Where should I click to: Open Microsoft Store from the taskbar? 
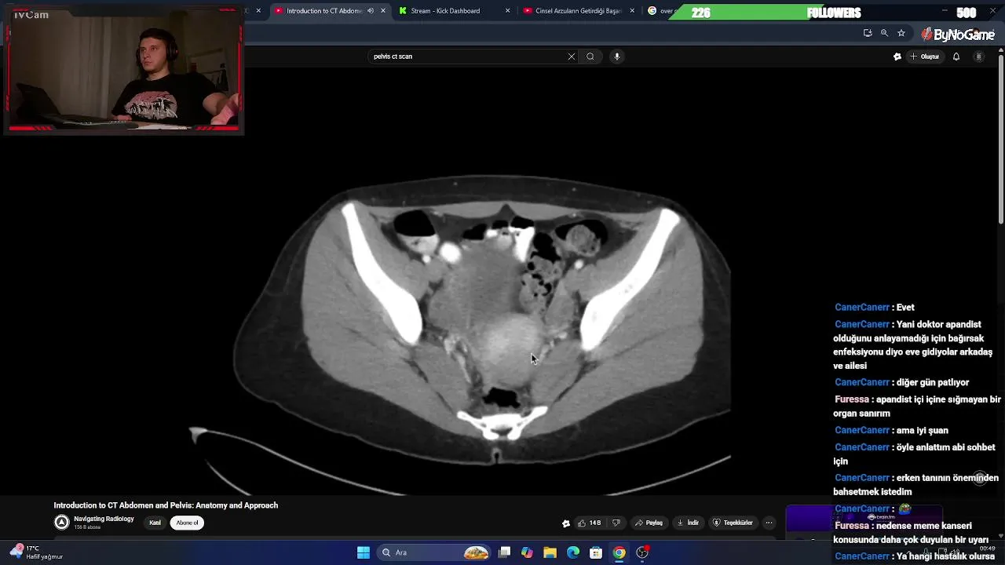click(x=596, y=552)
